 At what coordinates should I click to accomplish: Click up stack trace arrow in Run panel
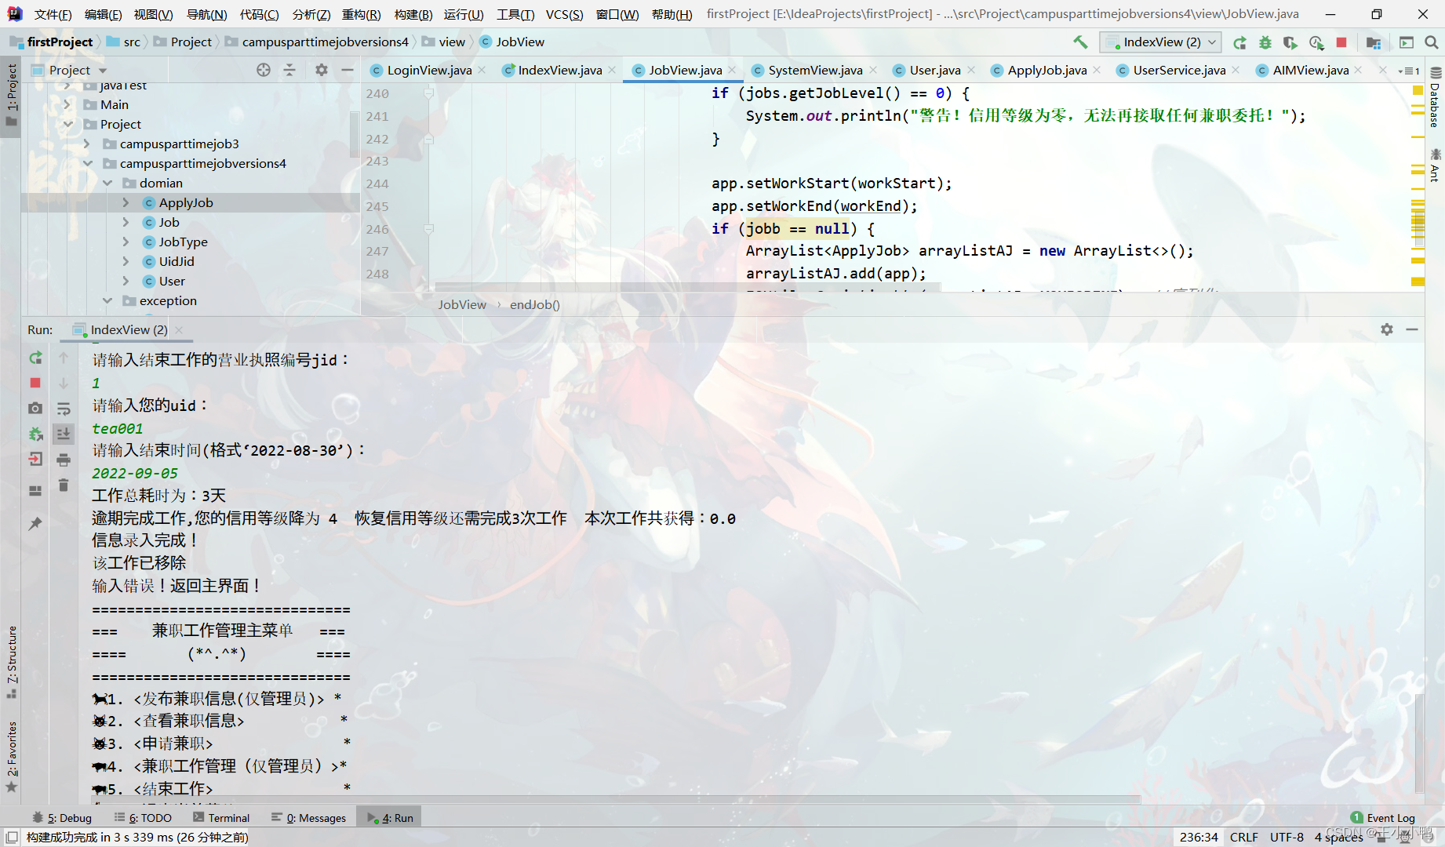coord(64,358)
